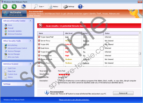The width and height of the screenshot is (143, 103).
Task: Click Fix link for Trojan-GameThief
Action: [84, 37]
